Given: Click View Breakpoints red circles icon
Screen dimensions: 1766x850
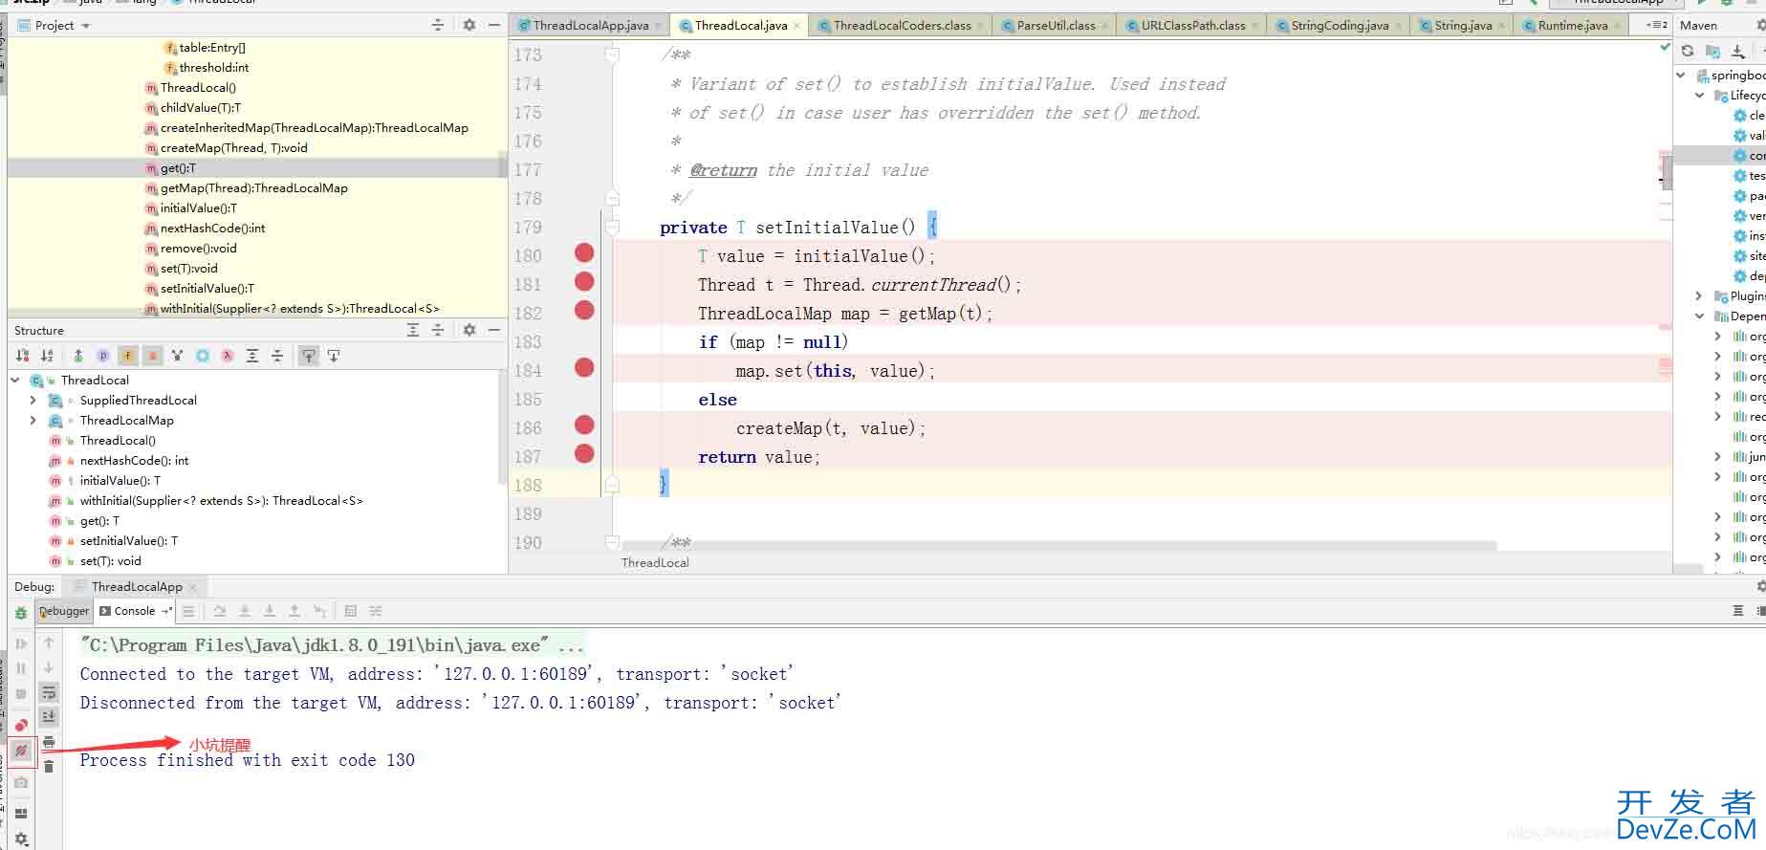Looking at the screenshot, I should pos(21,726).
